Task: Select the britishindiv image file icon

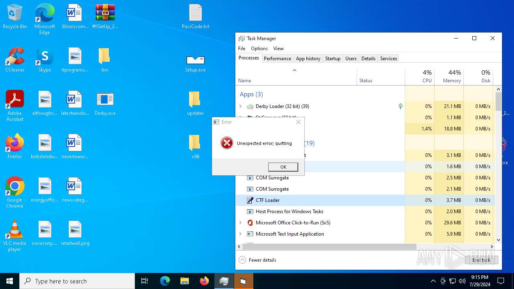Action: click(45, 147)
